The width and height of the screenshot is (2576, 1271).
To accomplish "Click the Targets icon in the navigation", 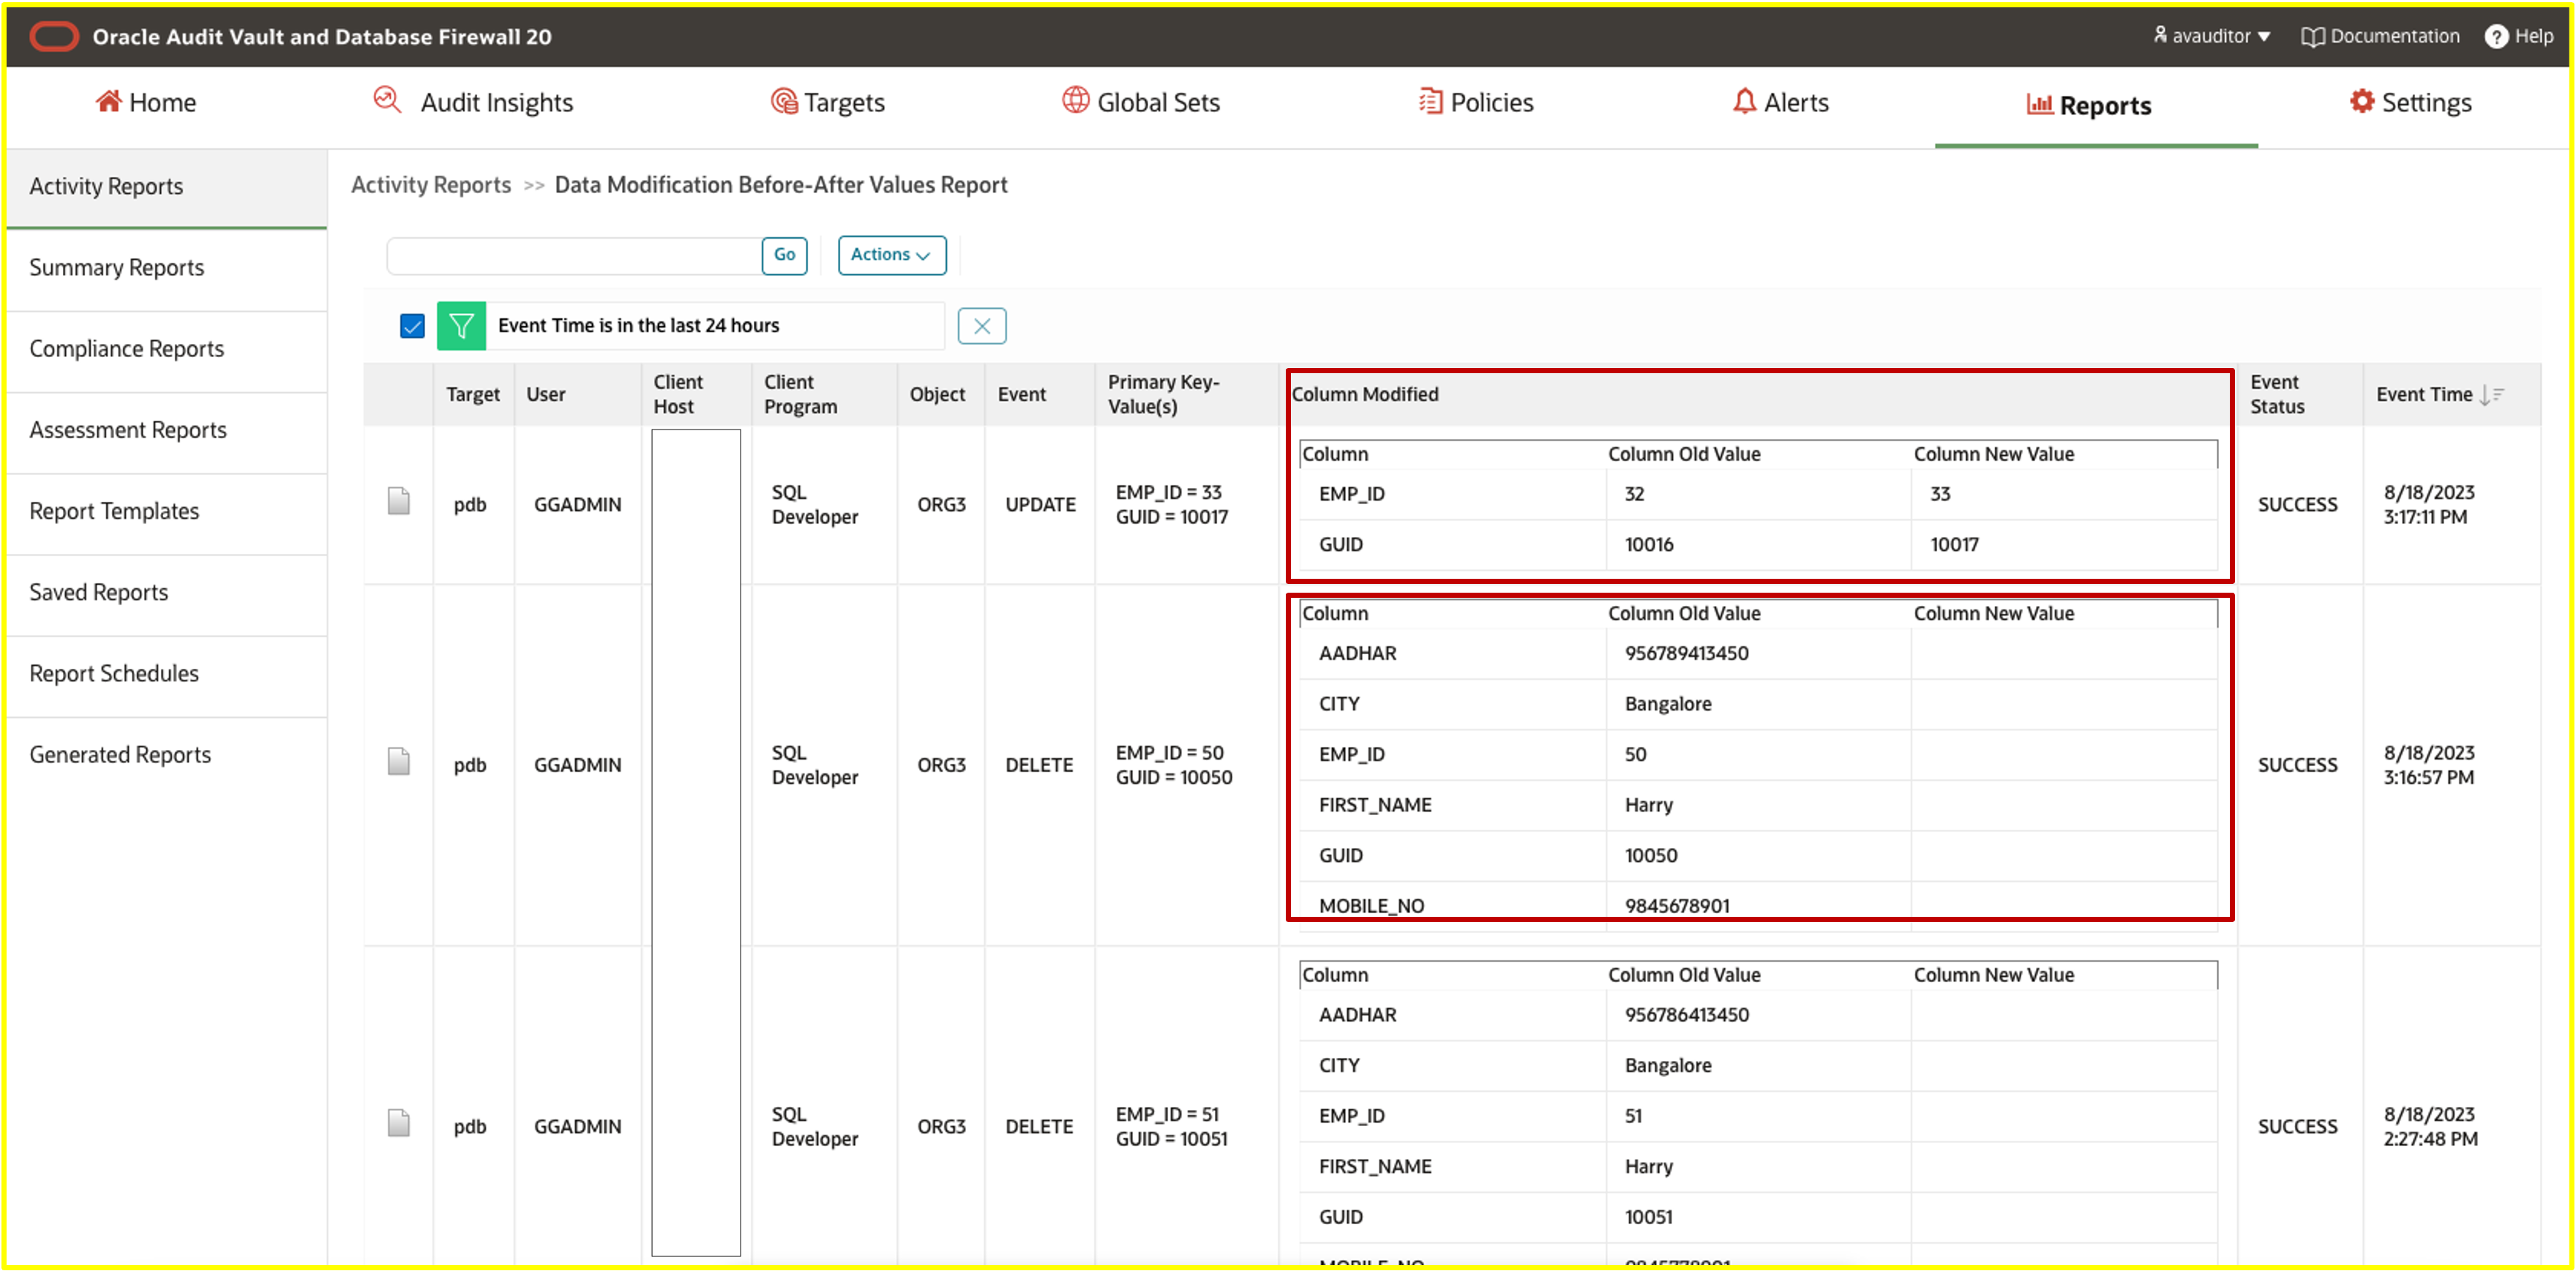I will click(x=784, y=100).
